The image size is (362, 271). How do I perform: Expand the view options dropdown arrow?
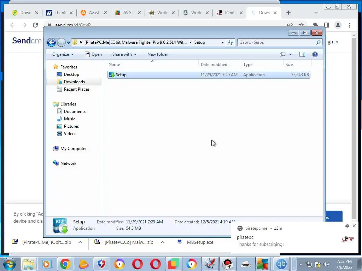coord(291,54)
